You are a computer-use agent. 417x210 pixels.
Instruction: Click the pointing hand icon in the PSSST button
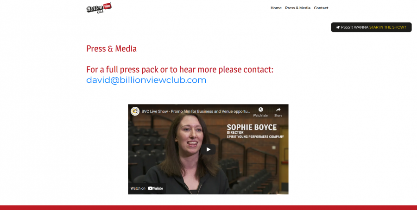coord(338,27)
